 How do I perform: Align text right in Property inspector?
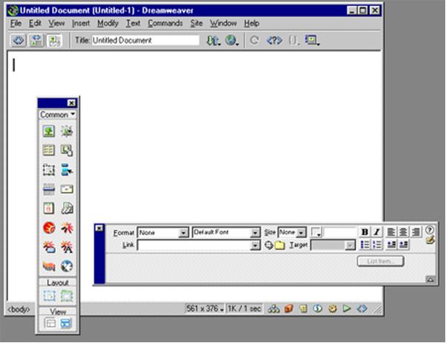point(415,232)
